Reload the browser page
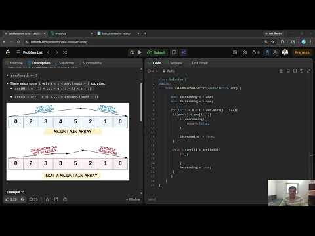315x236 pixels. click(18, 42)
